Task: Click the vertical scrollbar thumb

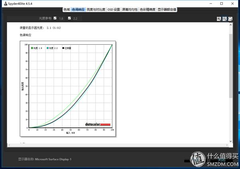Action: [x=230, y=64]
